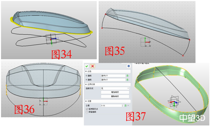
Task: Click the pick icon beside the second 曲线 field
Action: pyautogui.click(x=127, y=80)
